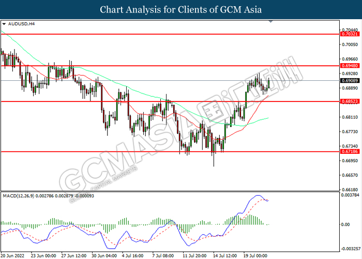Select the 0.69480 red price label
The height and width of the screenshot is (259, 362).
(350, 66)
